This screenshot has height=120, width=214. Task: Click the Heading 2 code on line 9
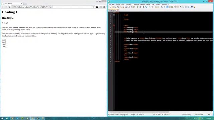(x=131, y=30)
